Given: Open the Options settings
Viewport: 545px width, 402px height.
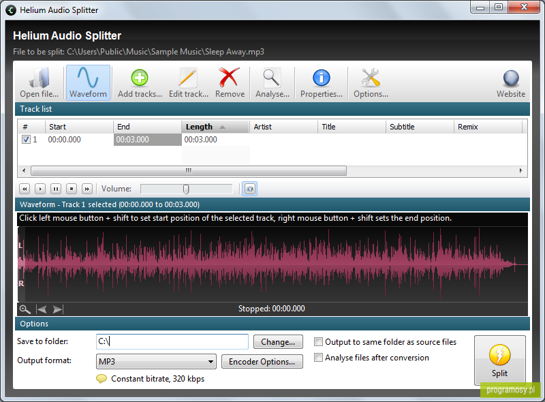Looking at the screenshot, I should click(371, 82).
